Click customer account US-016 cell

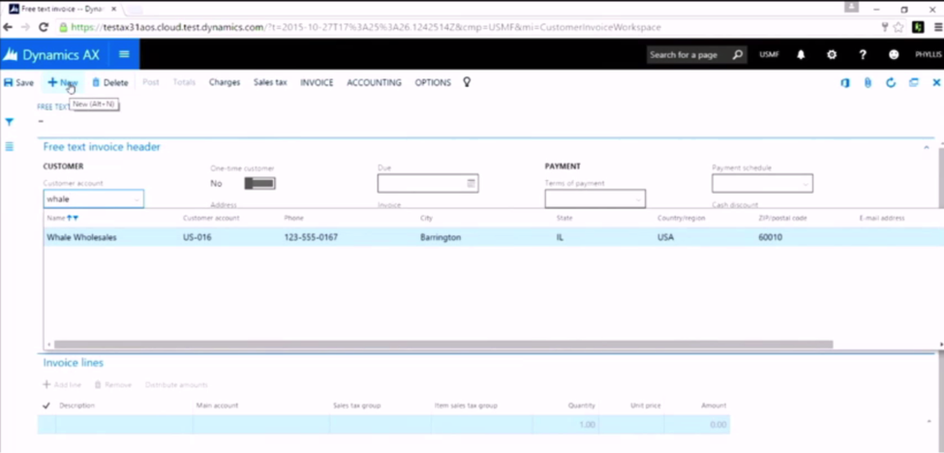coord(197,237)
